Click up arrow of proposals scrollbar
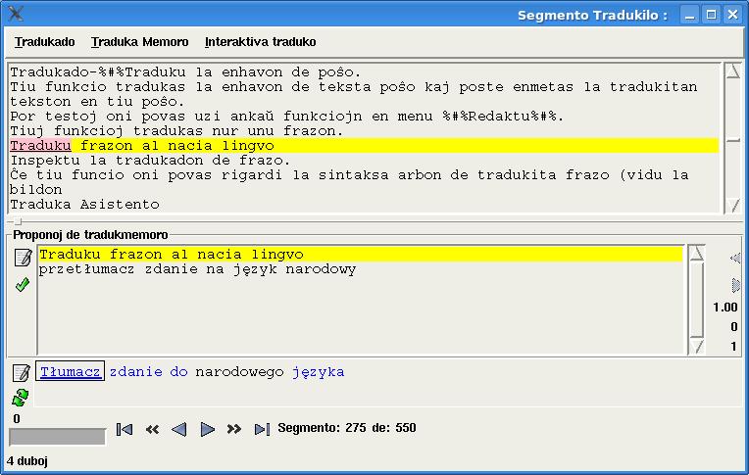The image size is (749, 475). (697, 253)
